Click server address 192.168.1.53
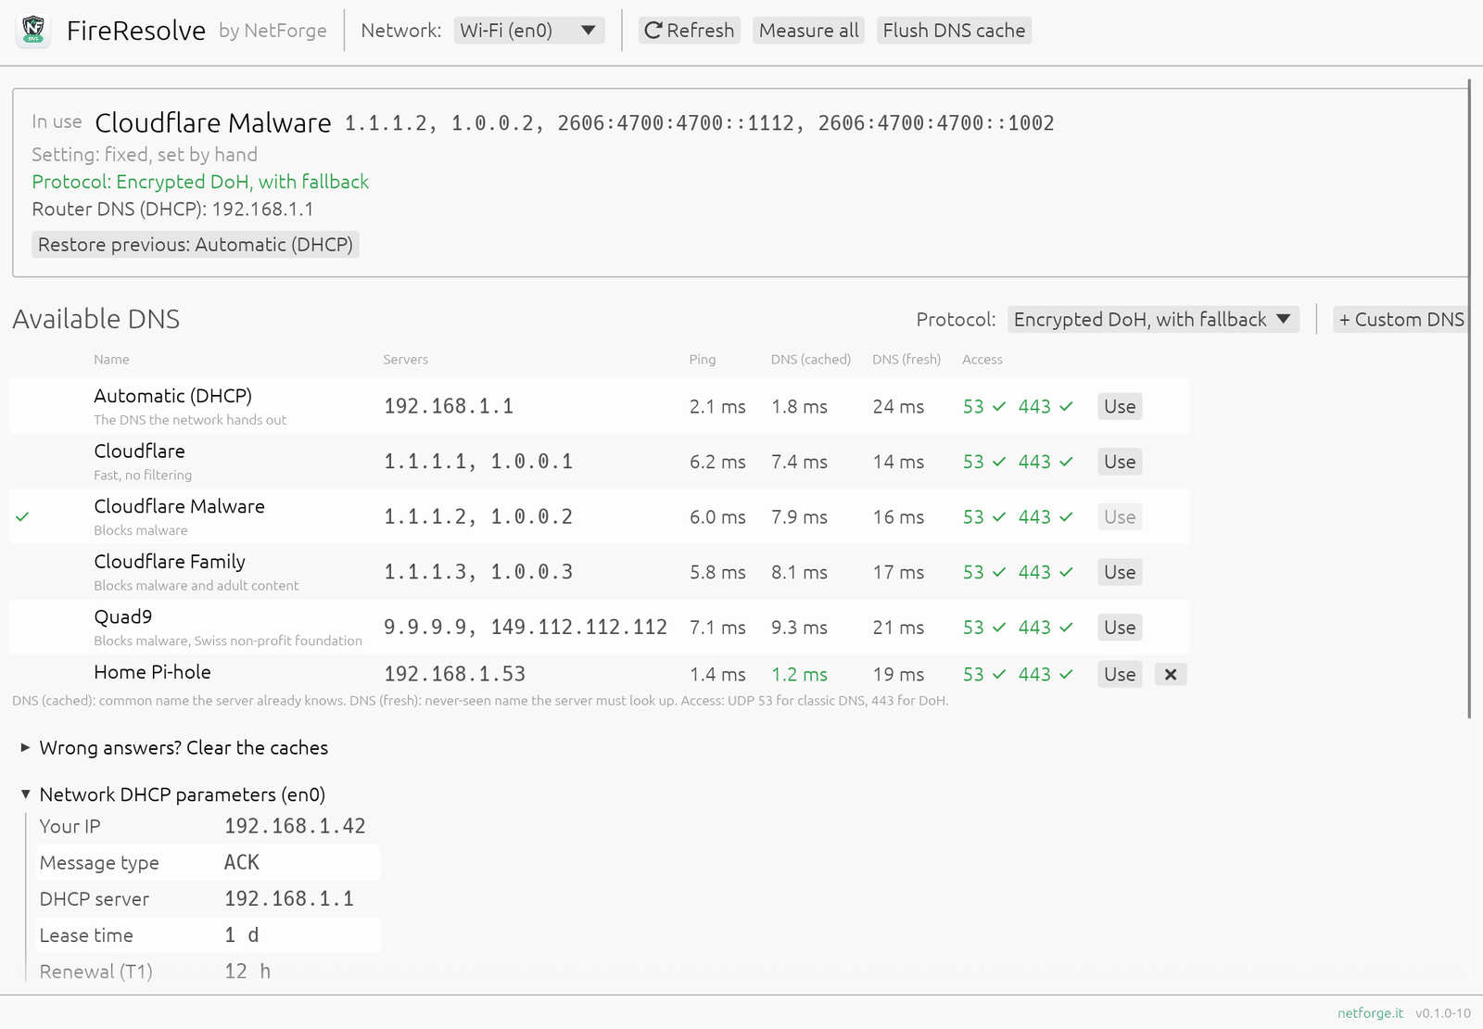The image size is (1483, 1029). [454, 674]
